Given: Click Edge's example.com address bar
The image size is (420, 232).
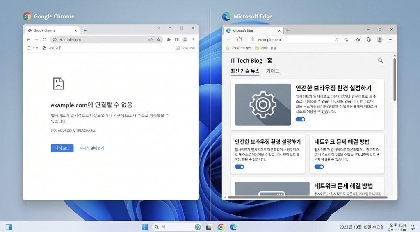Looking at the screenshot, I should [299, 40].
